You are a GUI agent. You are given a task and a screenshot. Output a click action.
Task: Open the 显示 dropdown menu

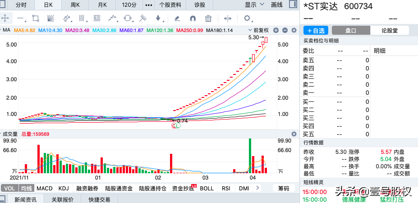click(253, 5)
